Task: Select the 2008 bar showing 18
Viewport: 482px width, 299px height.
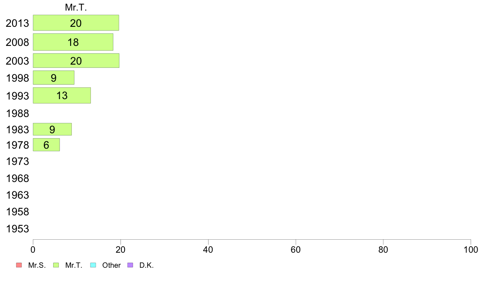Action: tap(73, 42)
